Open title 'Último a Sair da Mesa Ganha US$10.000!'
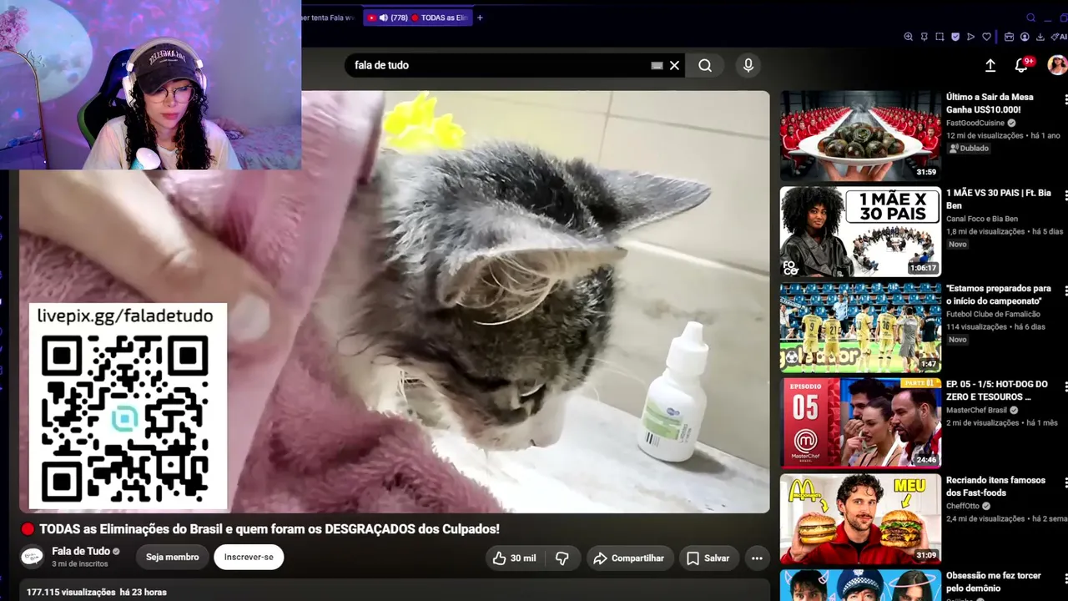This screenshot has width=1068, height=601. 989,104
